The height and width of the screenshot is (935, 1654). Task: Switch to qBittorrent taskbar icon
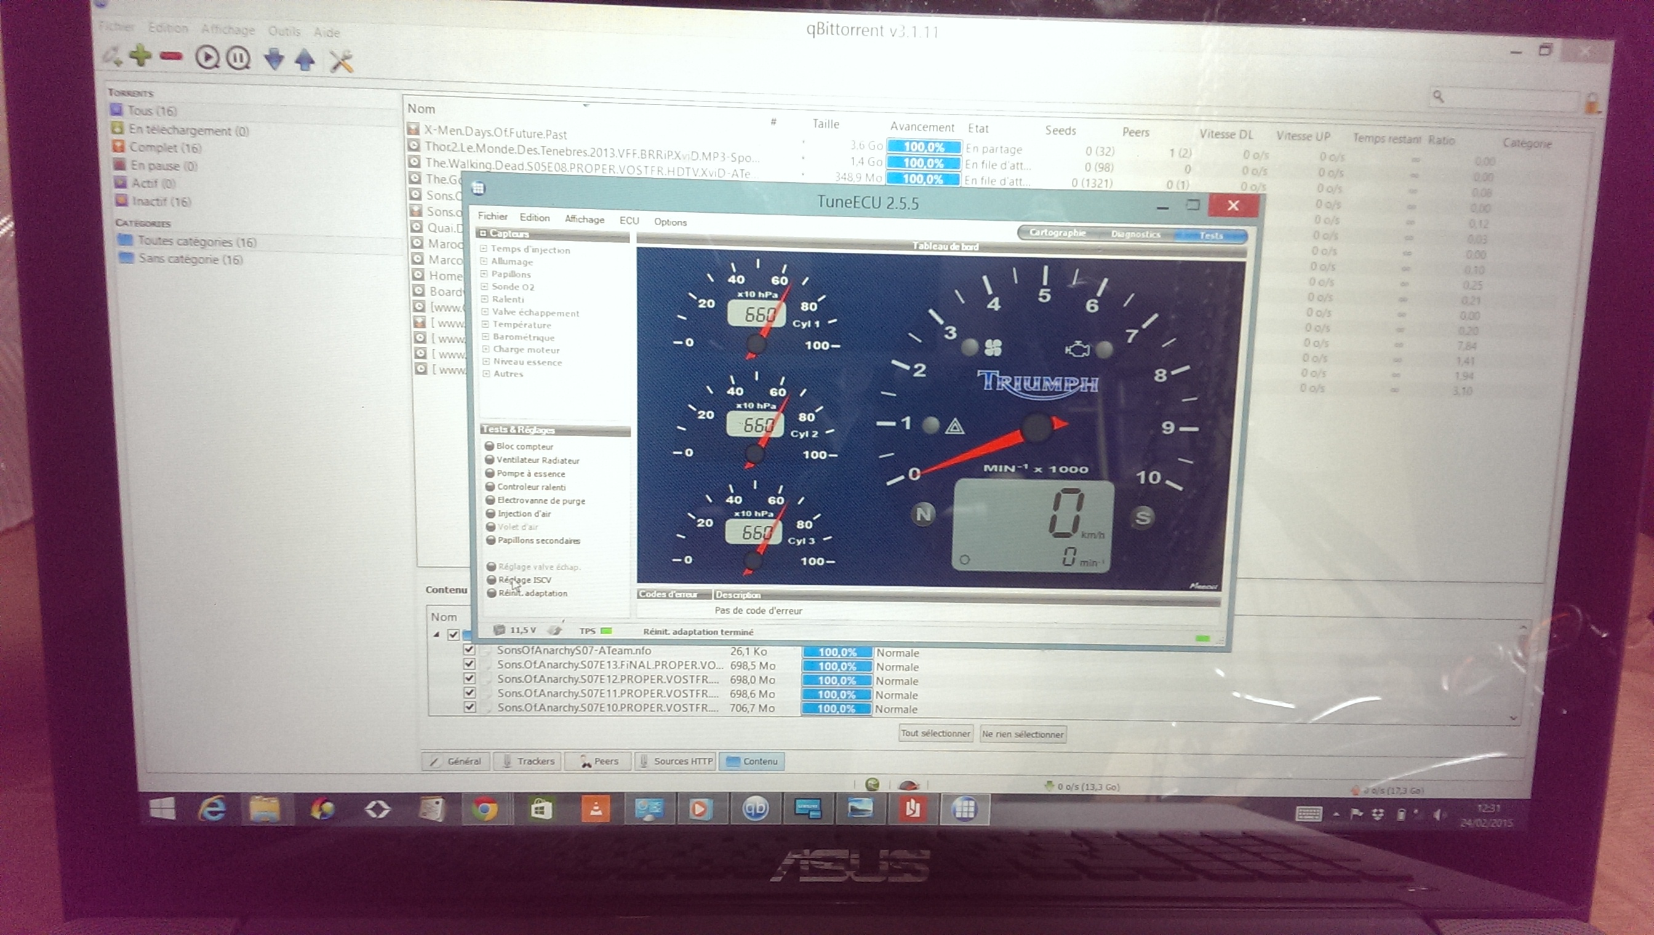pos(755,808)
